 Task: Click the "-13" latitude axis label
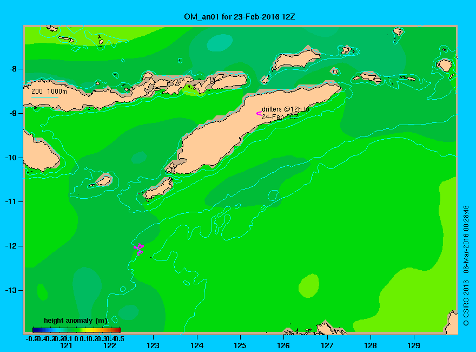pyautogui.click(x=11, y=290)
